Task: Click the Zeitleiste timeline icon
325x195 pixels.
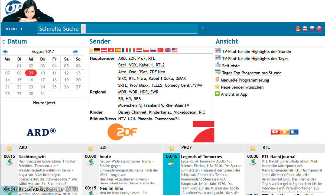Action: (x=218, y=65)
